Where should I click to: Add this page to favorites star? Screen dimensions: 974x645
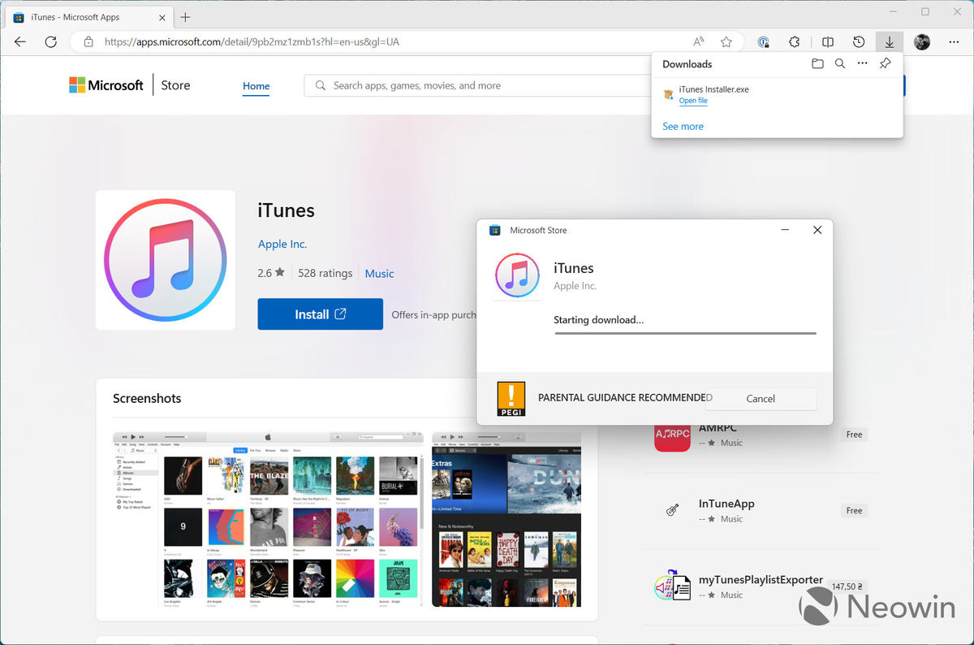click(x=726, y=42)
